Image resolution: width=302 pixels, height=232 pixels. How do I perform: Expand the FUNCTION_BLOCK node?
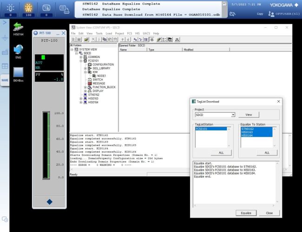(85, 87)
